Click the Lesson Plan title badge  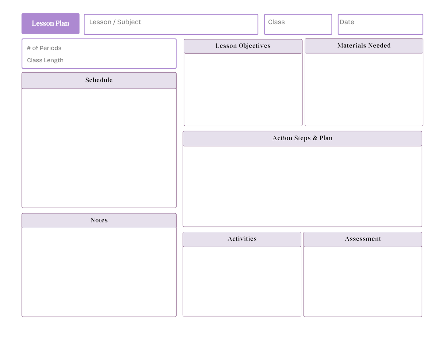(51, 24)
